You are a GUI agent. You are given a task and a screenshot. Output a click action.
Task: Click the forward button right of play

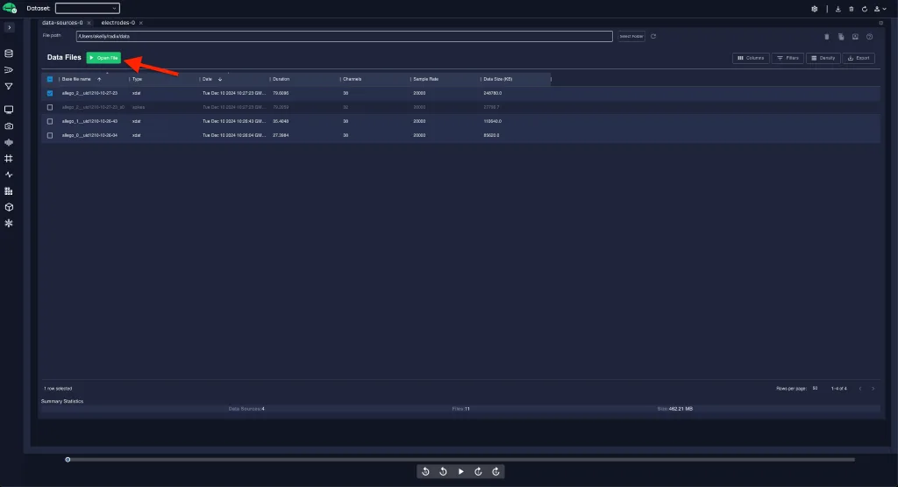point(478,471)
